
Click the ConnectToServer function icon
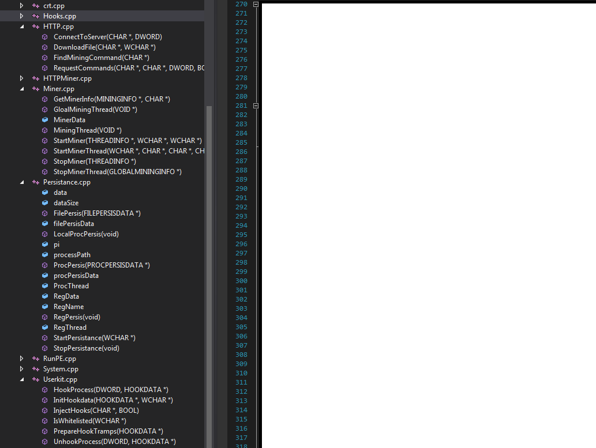(x=45, y=37)
